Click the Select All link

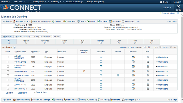tap(9, 93)
